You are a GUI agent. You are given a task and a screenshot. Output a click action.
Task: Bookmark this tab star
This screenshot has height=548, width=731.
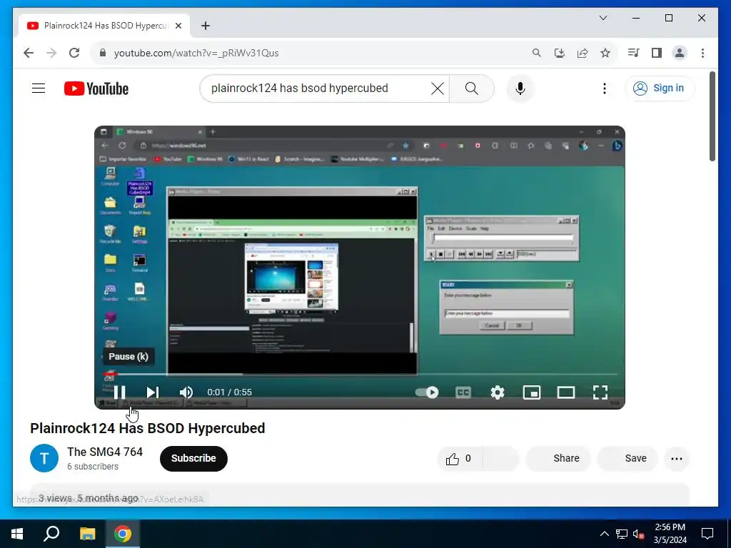click(x=605, y=53)
